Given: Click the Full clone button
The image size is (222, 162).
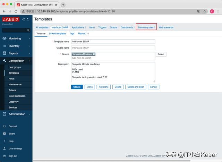Looking at the screenshot, I should coord(104,87).
